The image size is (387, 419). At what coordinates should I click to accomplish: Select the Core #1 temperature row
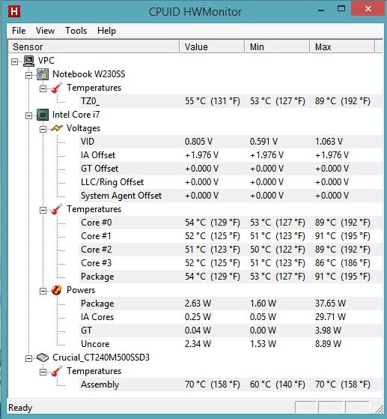click(x=231, y=236)
